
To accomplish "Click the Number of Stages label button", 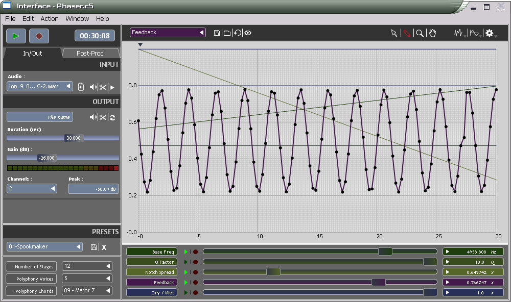I will pyautogui.click(x=31, y=266).
